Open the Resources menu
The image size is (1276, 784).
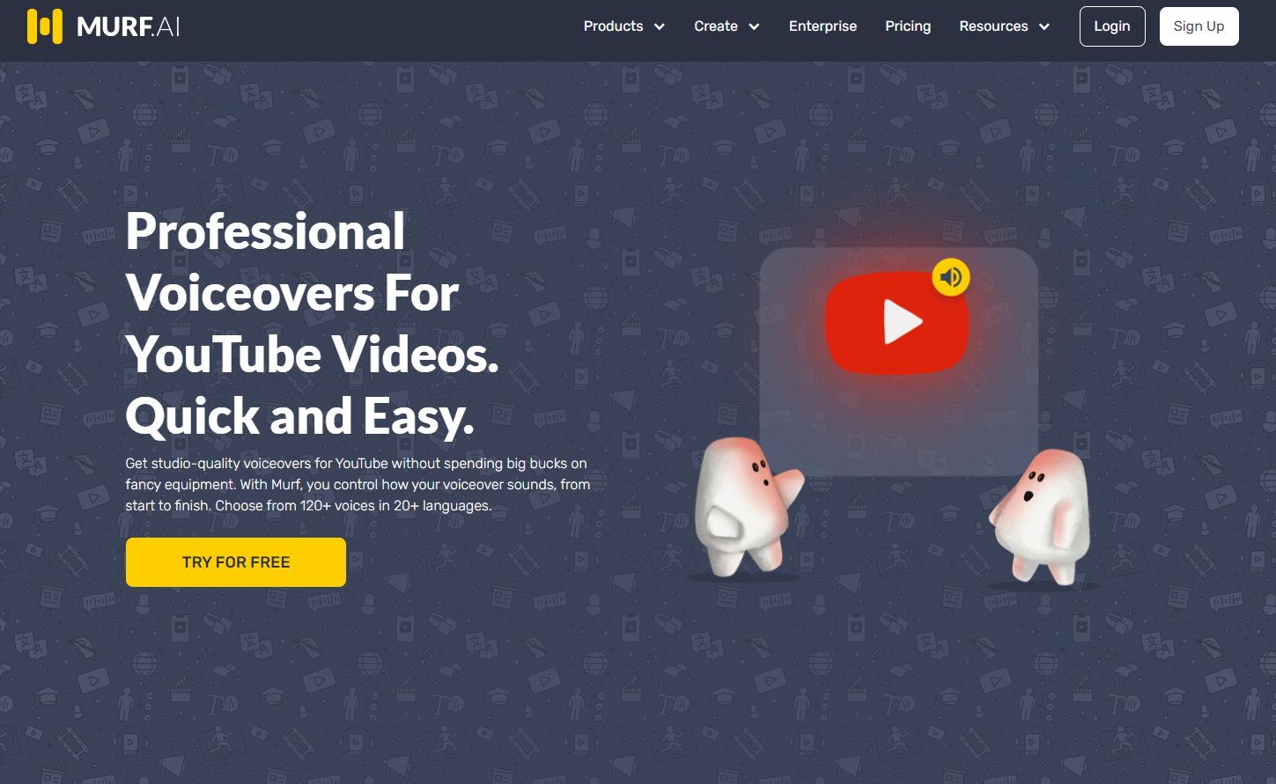tap(993, 26)
